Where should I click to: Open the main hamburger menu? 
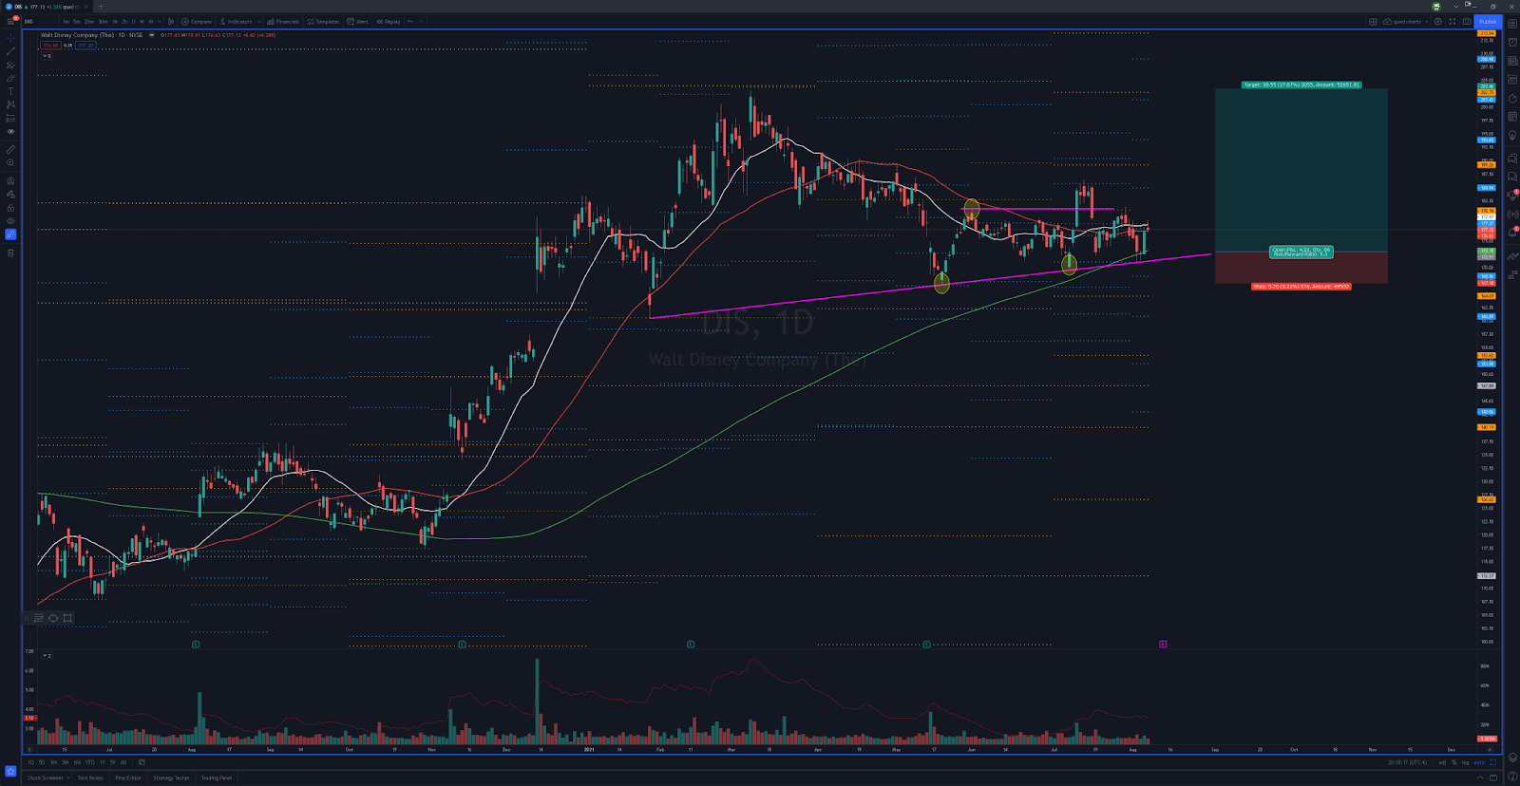coord(10,21)
